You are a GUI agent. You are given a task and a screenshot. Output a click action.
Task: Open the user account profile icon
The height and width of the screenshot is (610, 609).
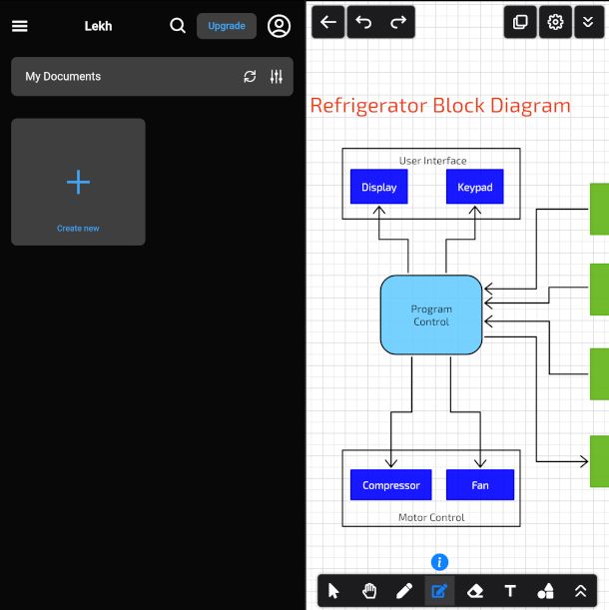[279, 26]
